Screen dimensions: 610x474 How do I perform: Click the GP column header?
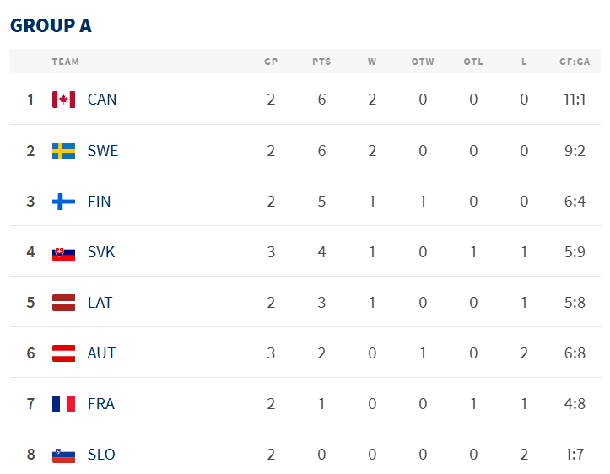[271, 62]
